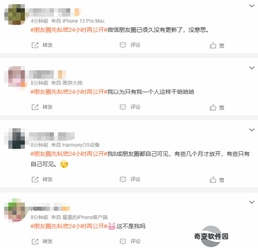The image size is (258, 248).
Task: Expand options chevron on the last post
Action: [252, 202]
